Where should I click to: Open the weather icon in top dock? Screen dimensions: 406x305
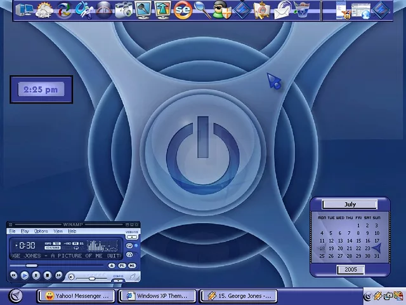coord(45,10)
